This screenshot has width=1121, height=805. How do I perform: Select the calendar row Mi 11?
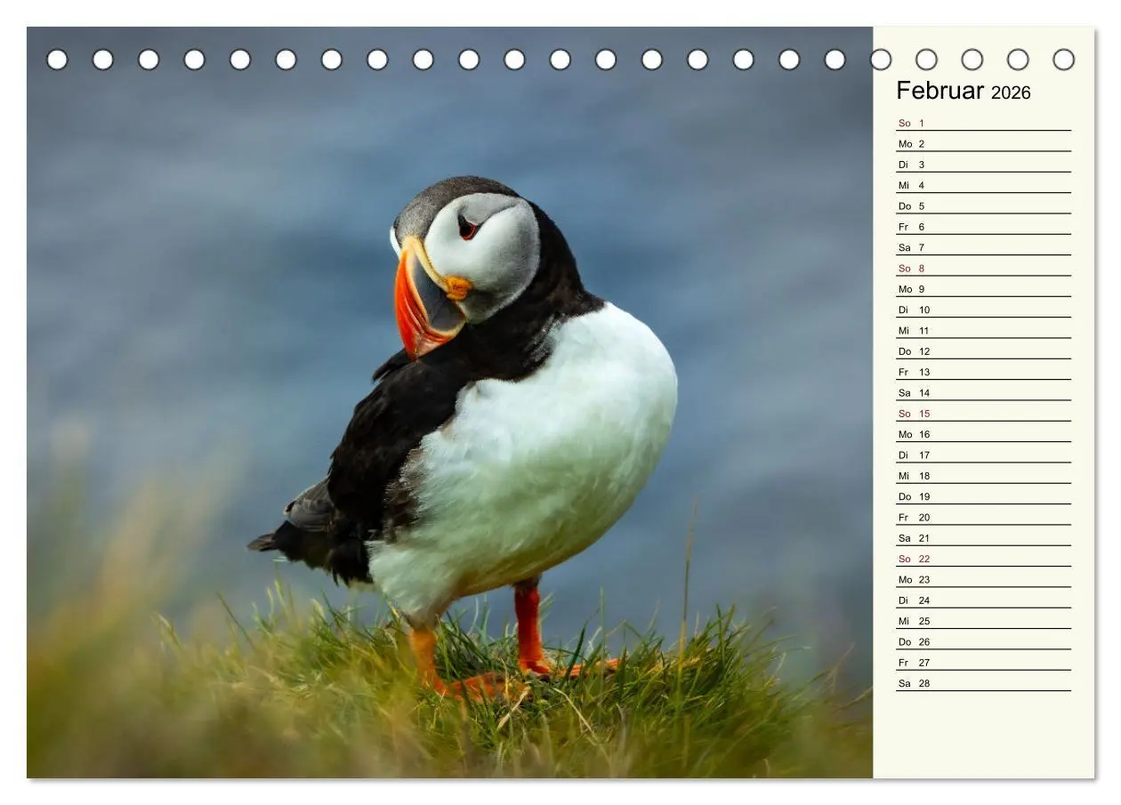click(983, 330)
